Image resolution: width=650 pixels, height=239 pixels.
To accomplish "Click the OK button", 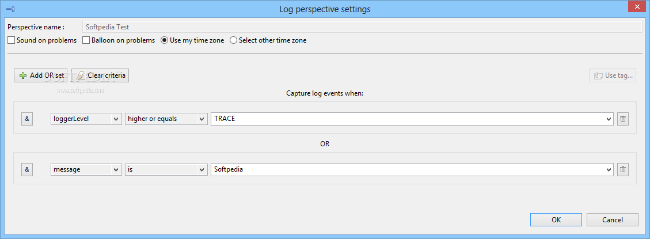I will [x=556, y=220].
